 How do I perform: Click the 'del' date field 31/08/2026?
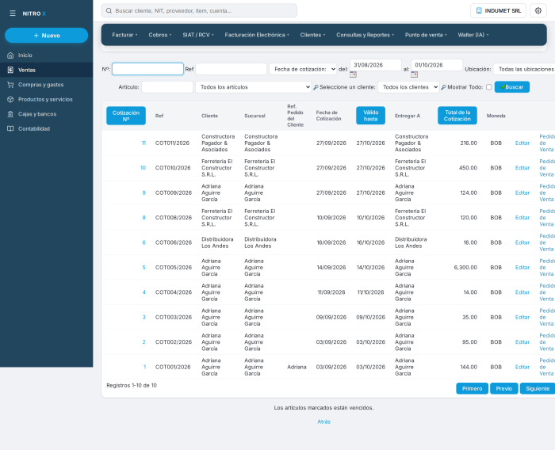[x=376, y=65]
